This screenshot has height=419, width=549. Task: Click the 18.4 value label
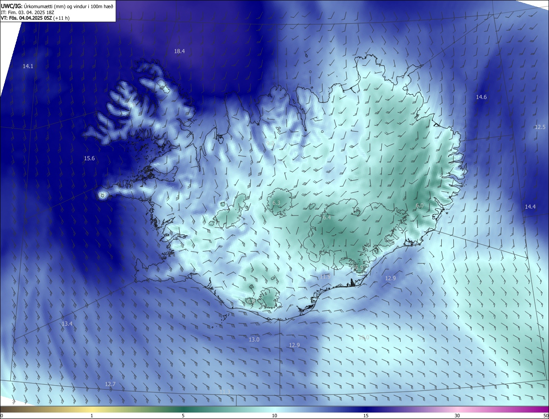coord(179,51)
